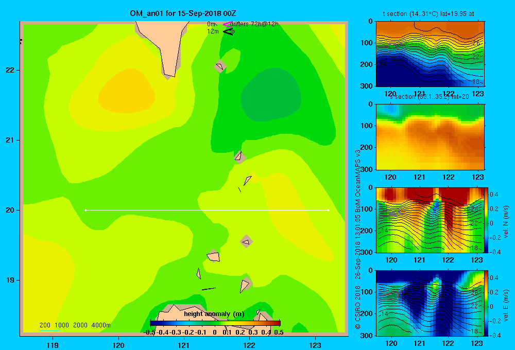The height and width of the screenshot is (350, 515).
Task: Click the vel. N color scale bar
Action: click(x=487, y=220)
